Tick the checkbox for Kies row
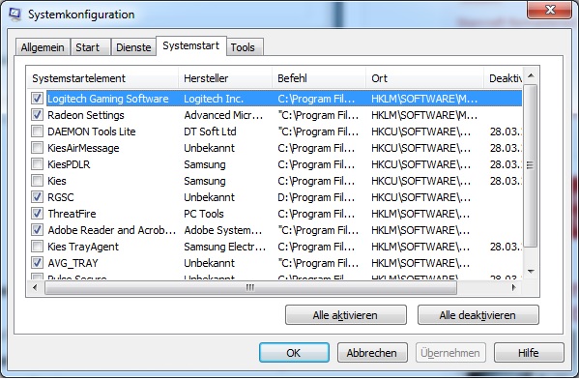The width and height of the screenshot is (579, 380). point(37,181)
